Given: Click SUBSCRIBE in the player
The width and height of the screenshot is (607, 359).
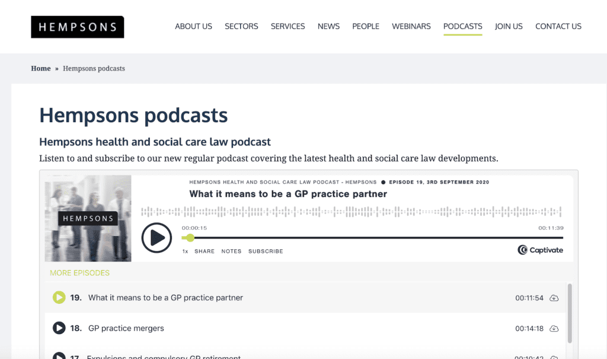Looking at the screenshot, I should [x=266, y=251].
